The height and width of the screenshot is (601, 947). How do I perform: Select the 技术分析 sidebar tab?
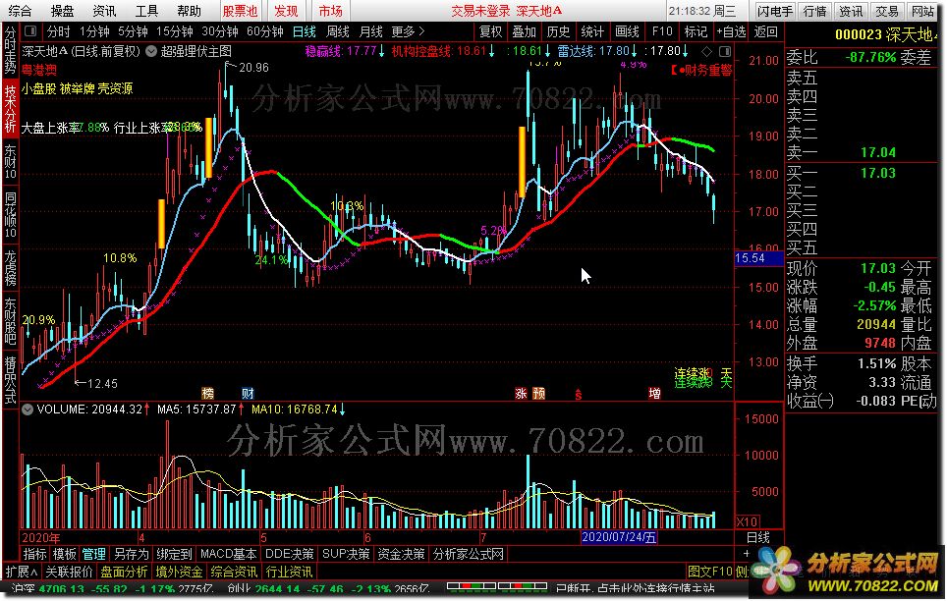tap(10, 108)
